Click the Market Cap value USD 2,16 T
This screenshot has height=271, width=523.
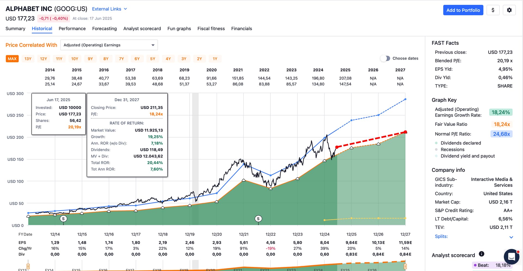pyautogui.click(x=500, y=202)
